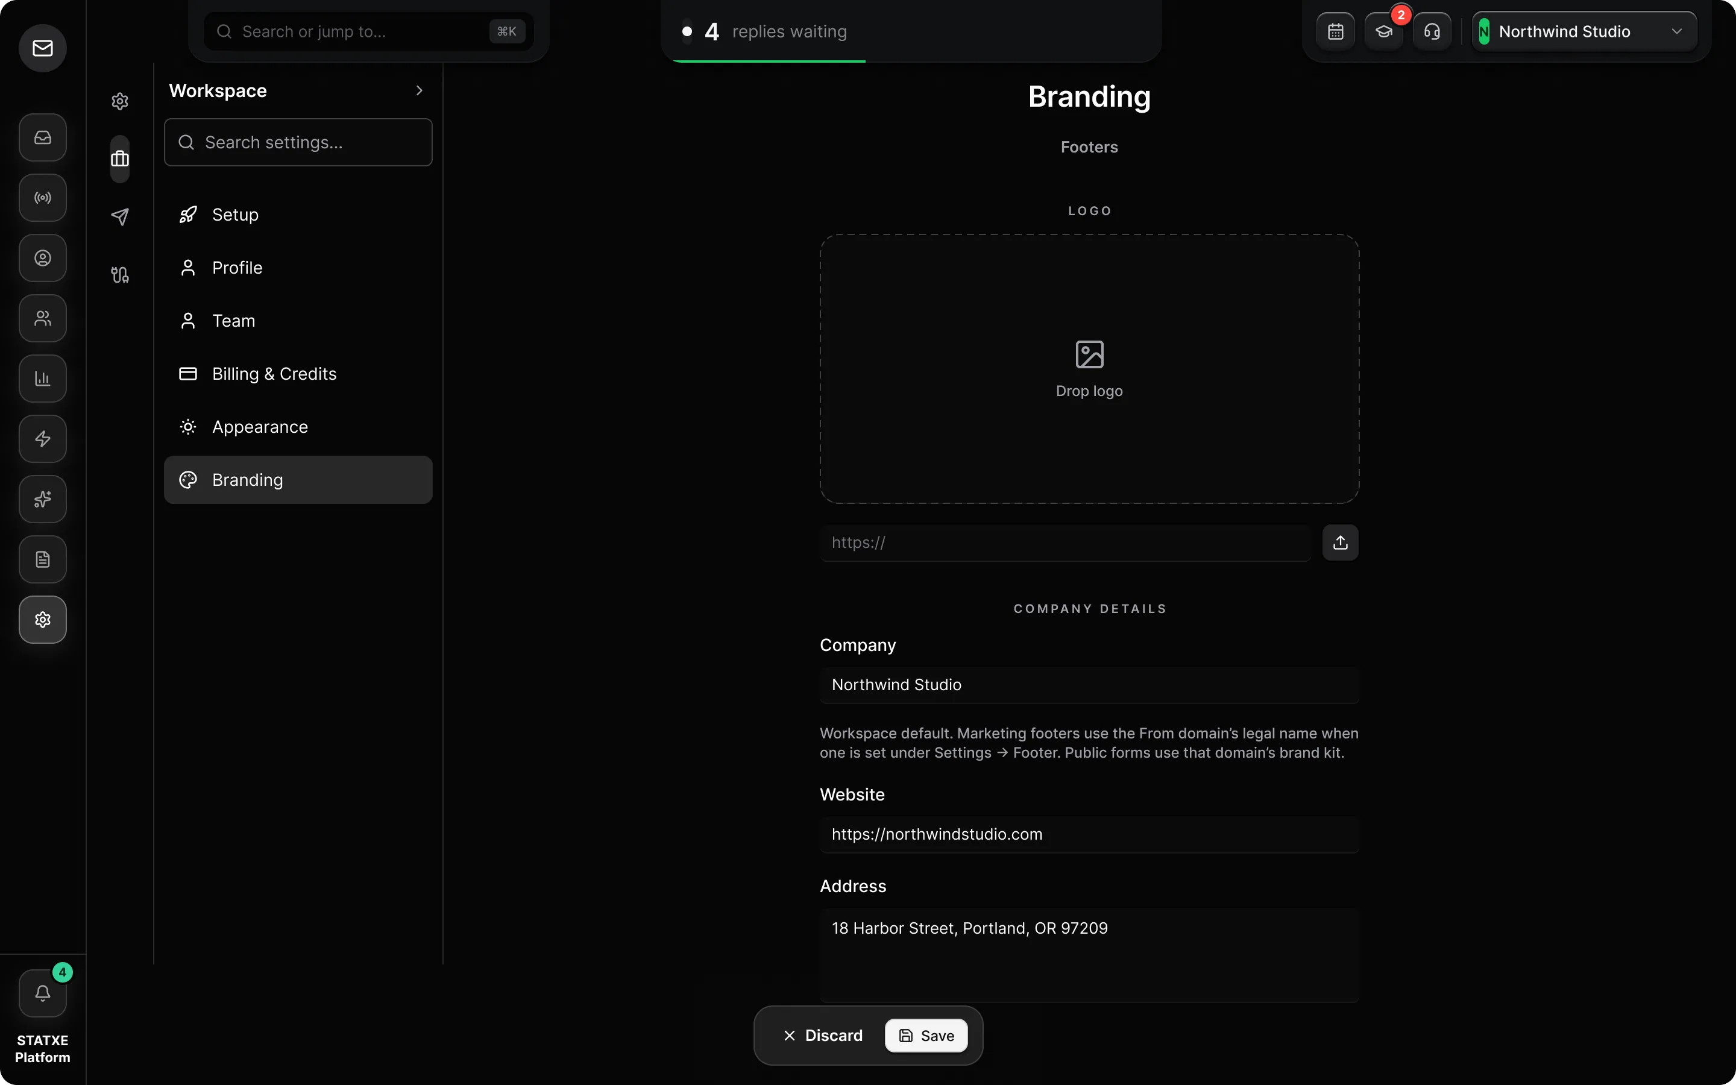This screenshot has height=1085, width=1736.
Task: Click the graduation cap icon with badge
Action: point(1384,31)
